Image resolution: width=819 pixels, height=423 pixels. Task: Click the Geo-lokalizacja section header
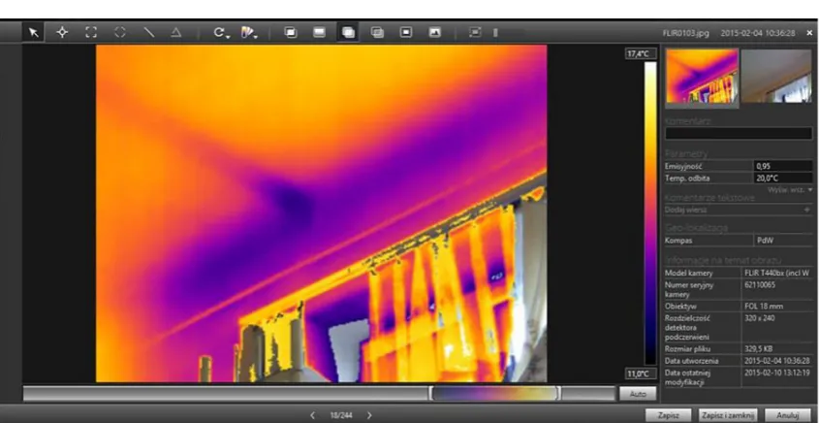click(x=696, y=228)
